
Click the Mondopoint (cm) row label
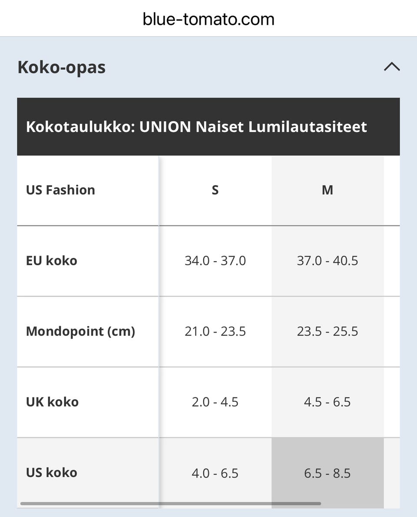[x=80, y=331]
